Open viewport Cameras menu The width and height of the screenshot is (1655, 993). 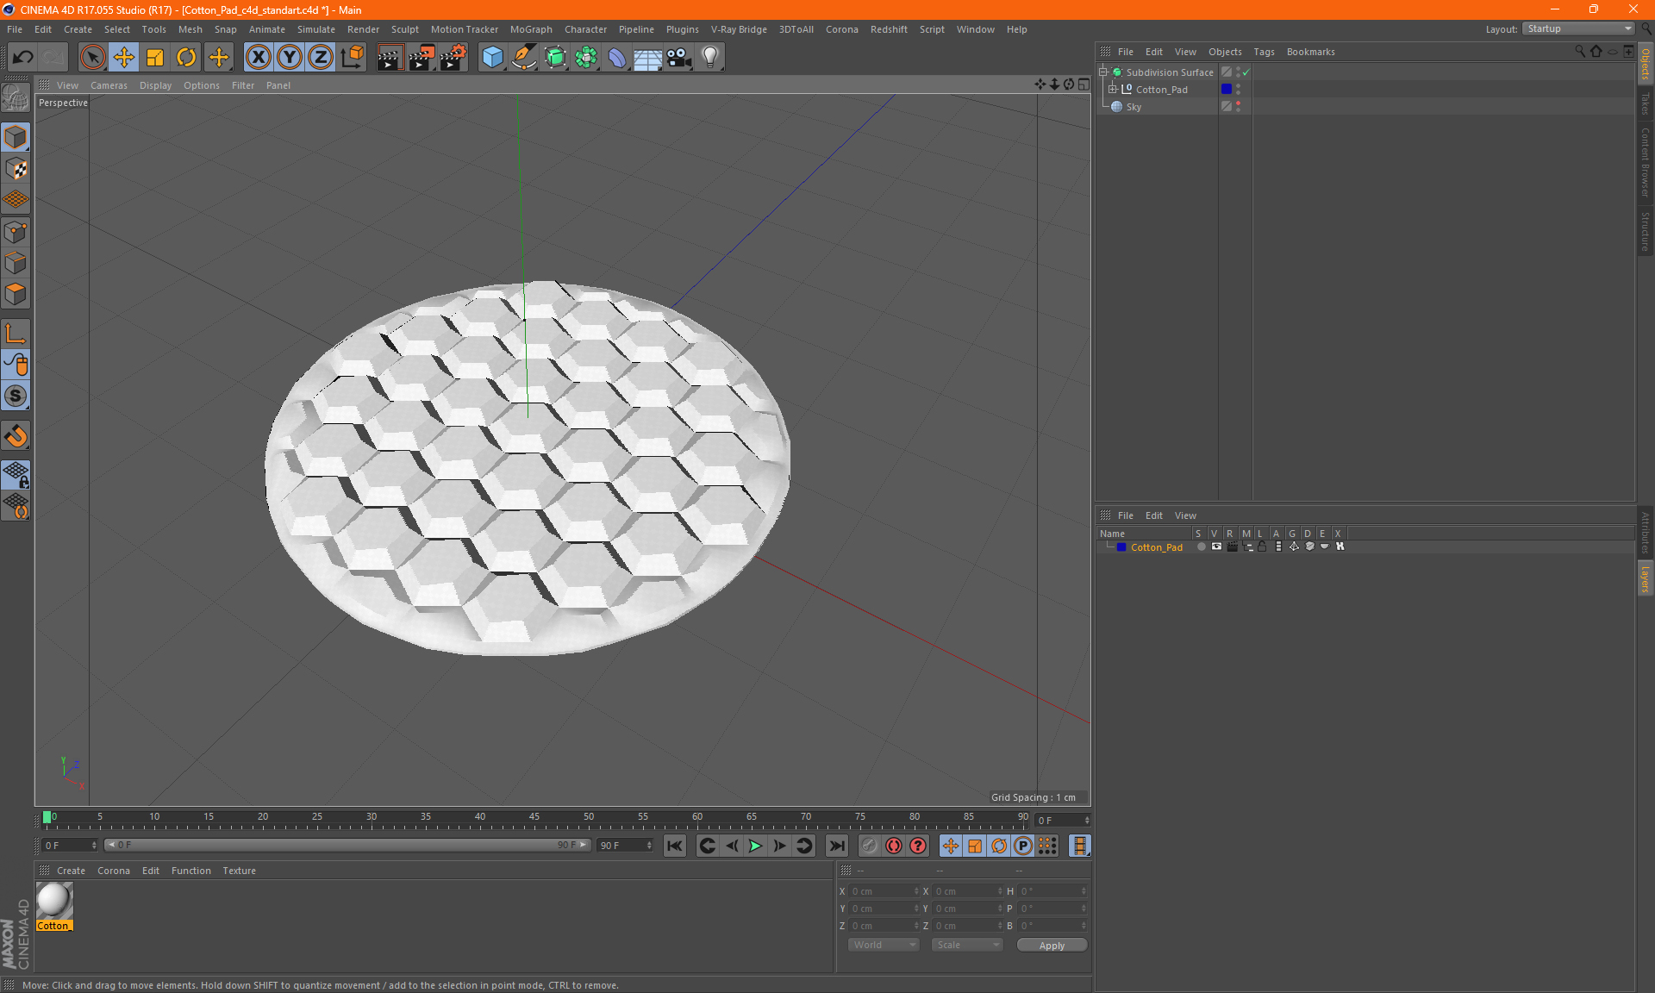[109, 85]
